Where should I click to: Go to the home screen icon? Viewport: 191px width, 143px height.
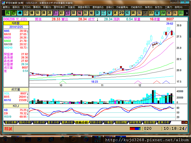click(x=20, y=13)
